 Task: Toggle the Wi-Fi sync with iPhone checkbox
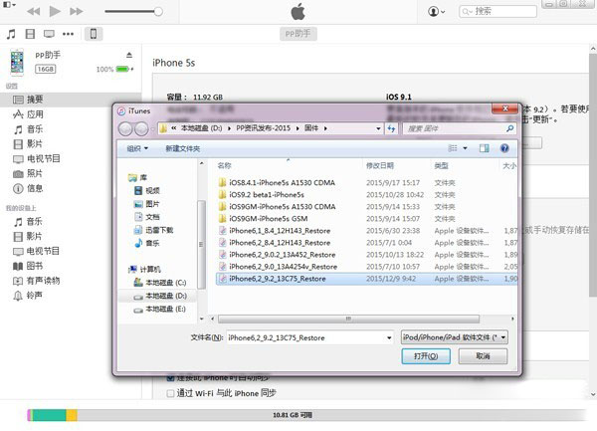click(x=171, y=393)
